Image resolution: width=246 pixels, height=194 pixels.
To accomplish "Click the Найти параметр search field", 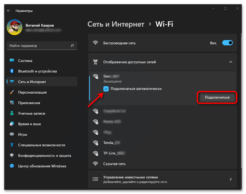I will (x=42, y=46).
